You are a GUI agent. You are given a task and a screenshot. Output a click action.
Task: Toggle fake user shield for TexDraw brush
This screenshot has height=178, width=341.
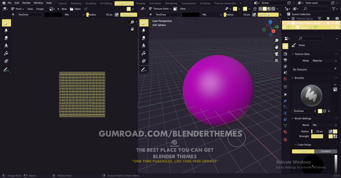(320, 111)
